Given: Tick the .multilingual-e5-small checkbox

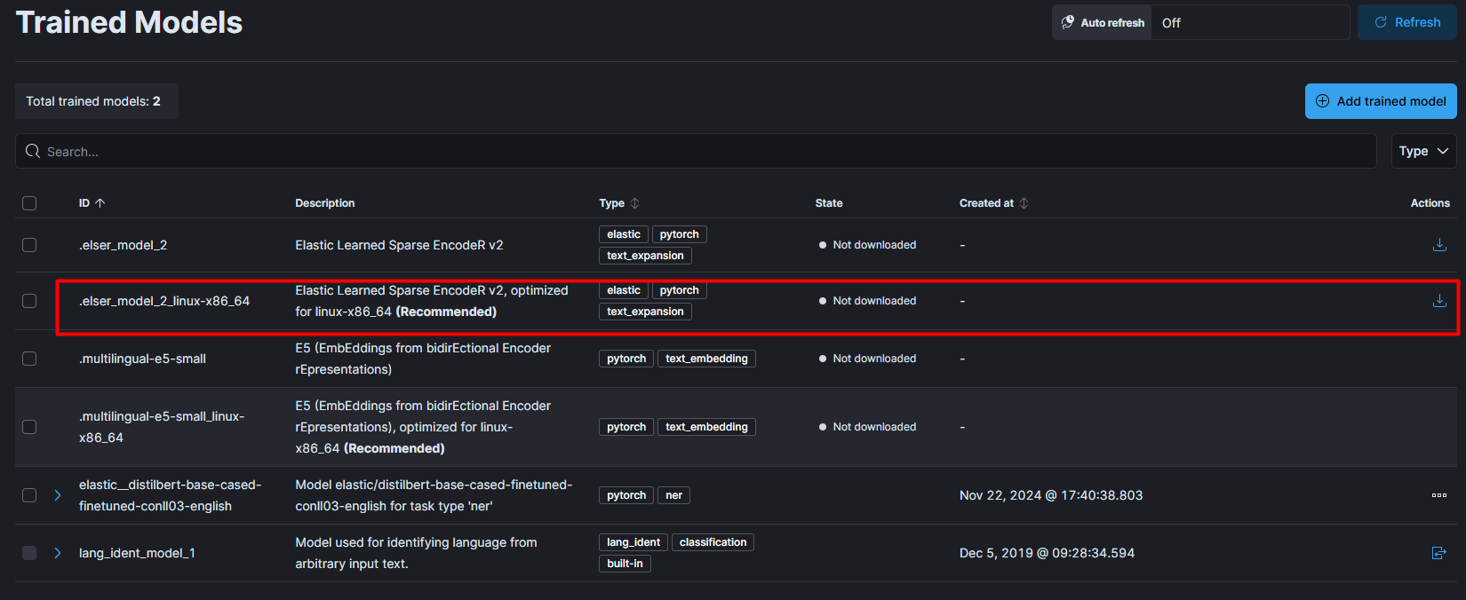Looking at the screenshot, I should pyautogui.click(x=29, y=359).
